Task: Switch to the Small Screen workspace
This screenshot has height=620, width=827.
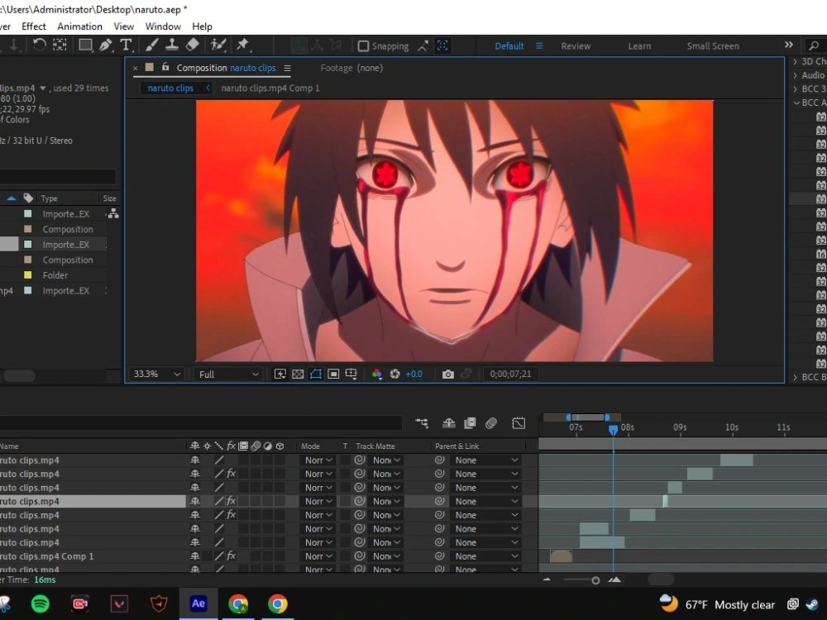Action: (x=712, y=45)
